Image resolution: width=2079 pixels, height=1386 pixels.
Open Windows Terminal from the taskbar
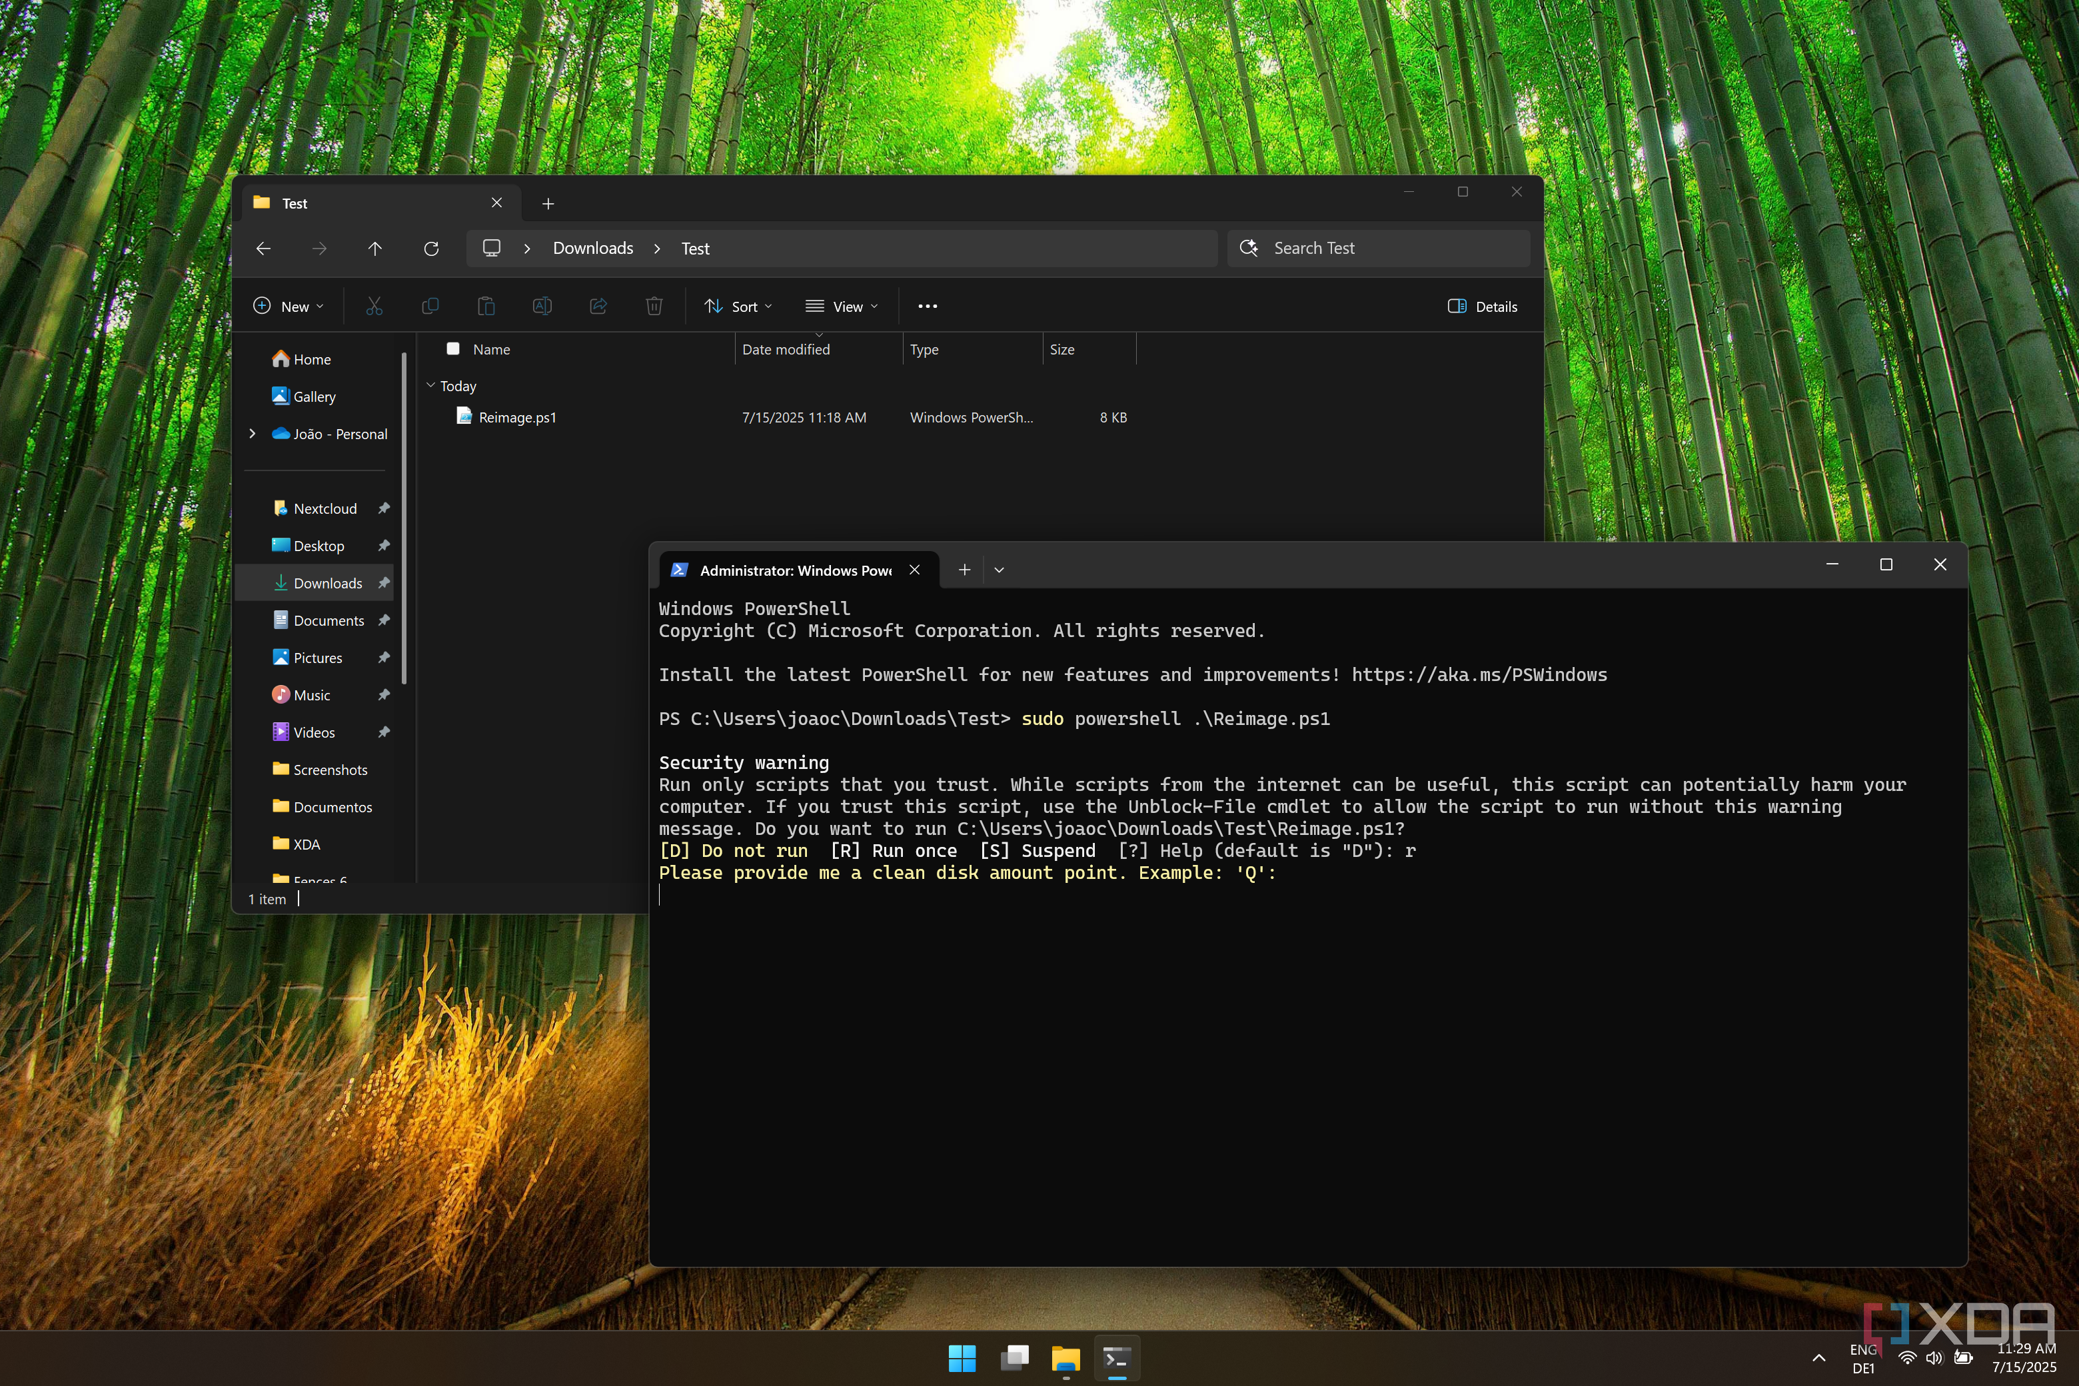pyautogui.click(x=1116, y=1359)
